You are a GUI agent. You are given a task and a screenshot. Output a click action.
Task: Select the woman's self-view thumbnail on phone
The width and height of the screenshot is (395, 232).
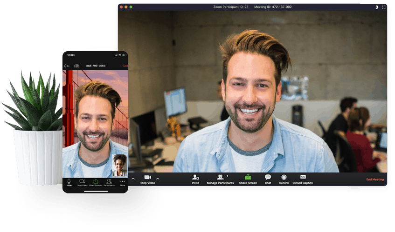click(x=119, y=165)
